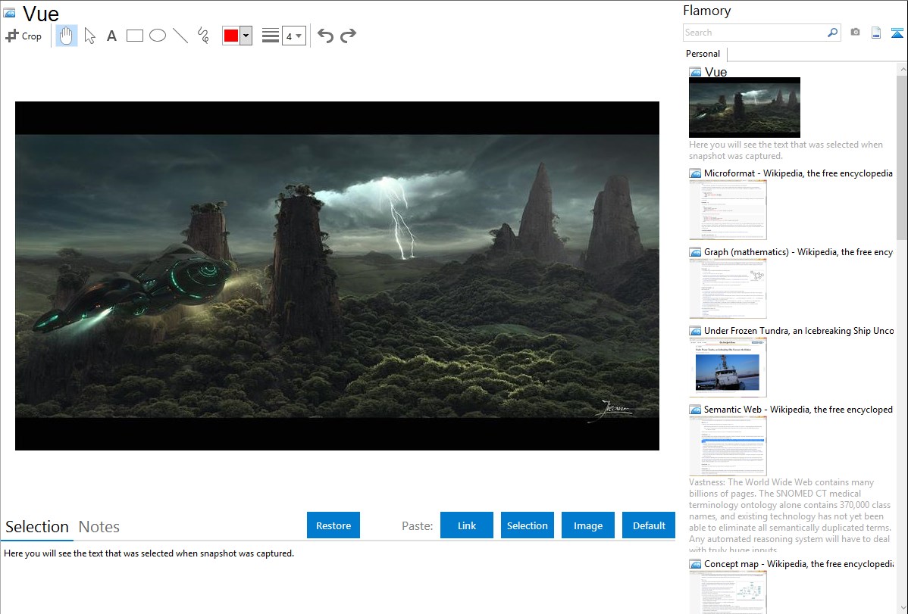Click the sidebar scroll up arrow
The width and height of the screenshot is (908, 614).
tap(902, 70)
